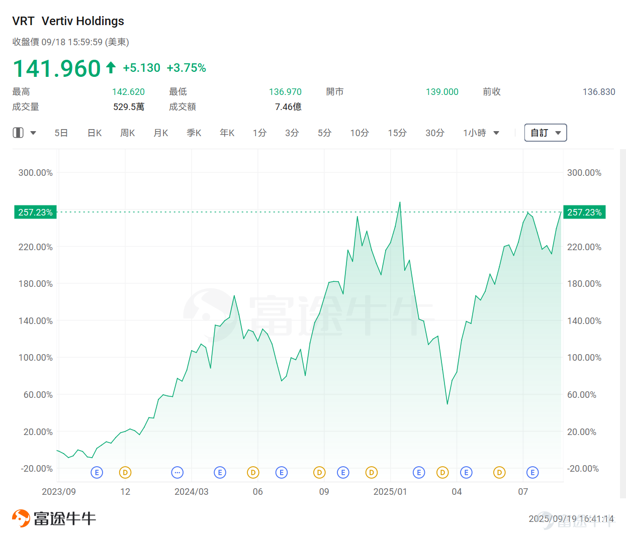Select the 日K chart period
Viewport: 626px width, 539px height.
(95, 133)
